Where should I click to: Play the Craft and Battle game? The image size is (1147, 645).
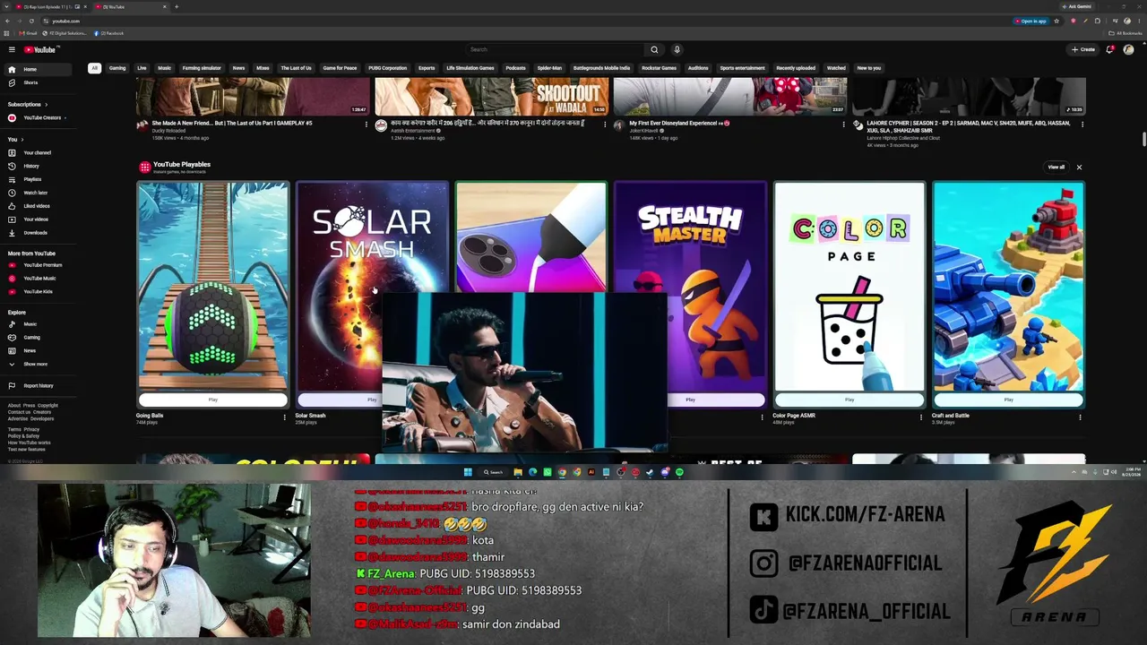click(x=1008, y=400)
